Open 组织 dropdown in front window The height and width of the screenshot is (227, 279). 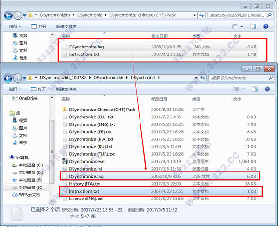(x=15, y=89)
